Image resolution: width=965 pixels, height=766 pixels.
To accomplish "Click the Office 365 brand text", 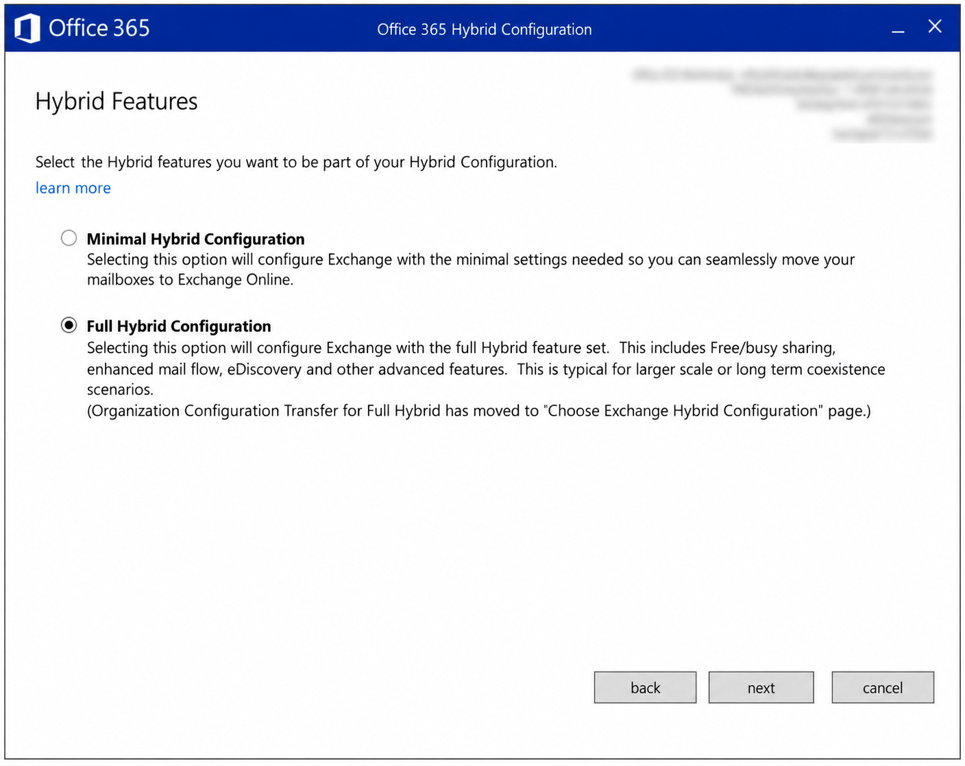I will click(x=99, y=28).
